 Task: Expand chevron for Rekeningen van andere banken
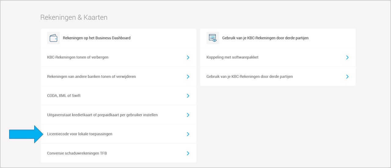point(188,76)
